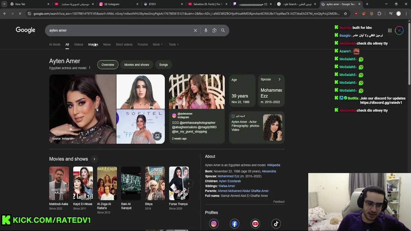
Task: Open the YouTube profile icon
Action: point(255,224)
